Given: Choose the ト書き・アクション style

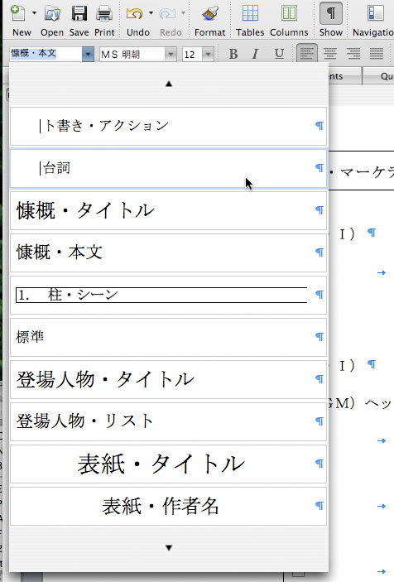Looking at the screenshot, I should pyautogui.click(x=168, y=126).
